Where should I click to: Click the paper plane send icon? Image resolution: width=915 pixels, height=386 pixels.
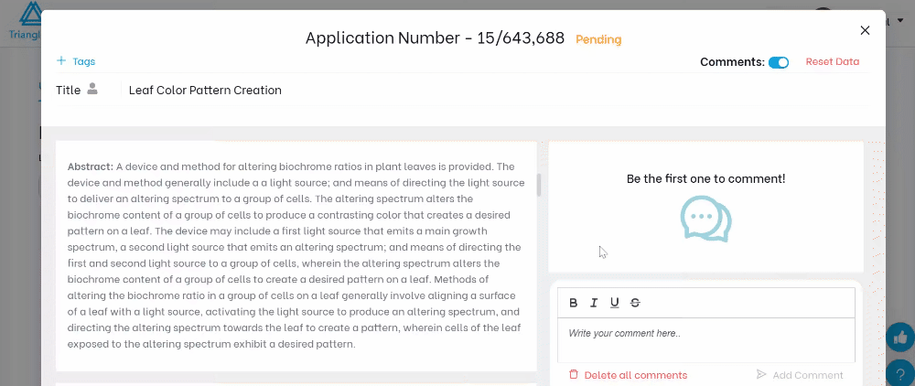761,374
